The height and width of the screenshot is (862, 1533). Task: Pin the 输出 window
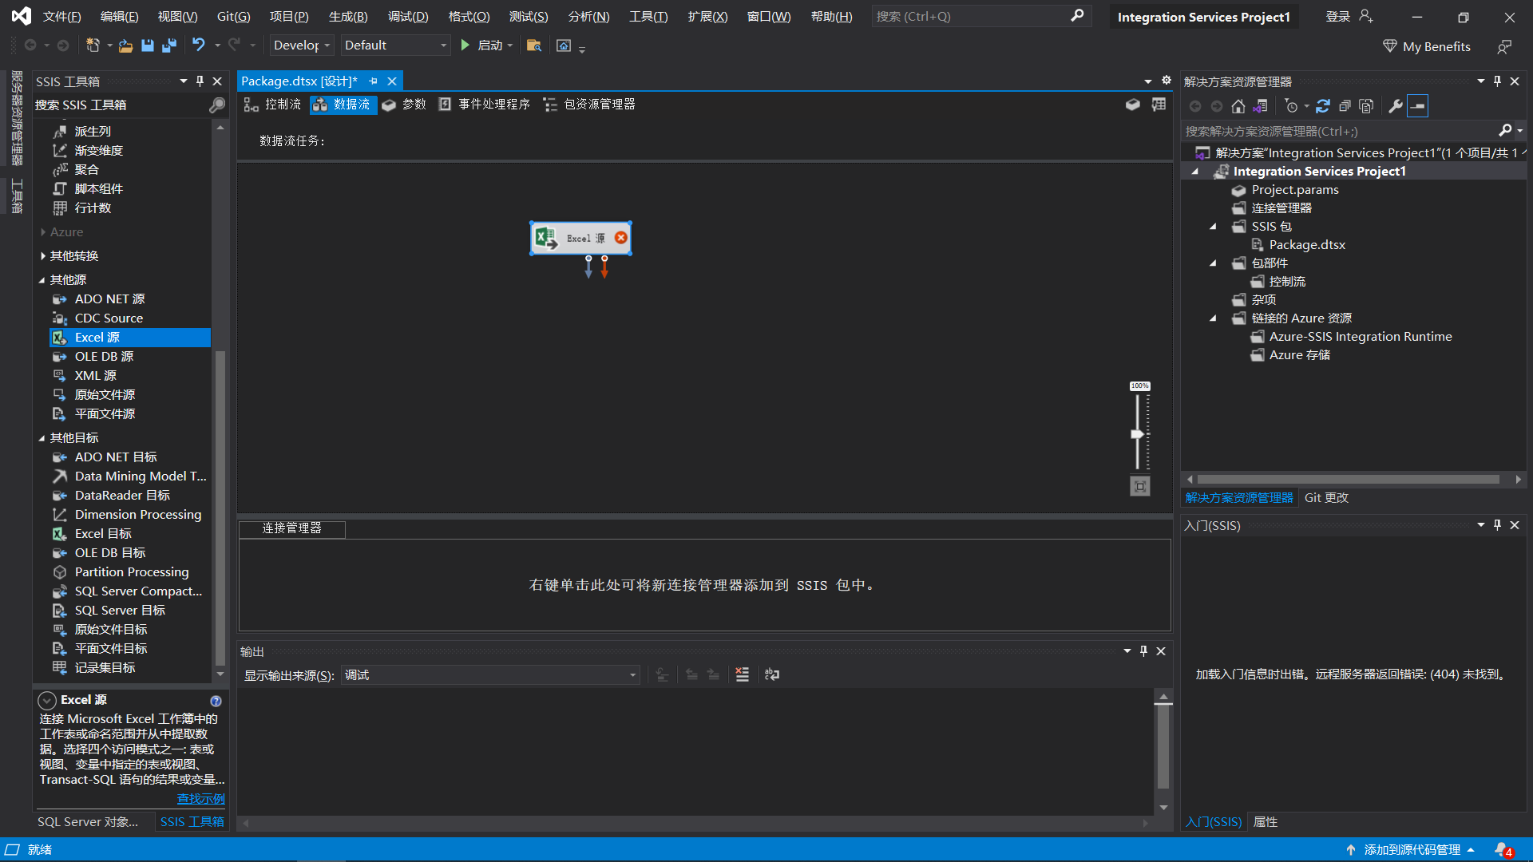1143,650
